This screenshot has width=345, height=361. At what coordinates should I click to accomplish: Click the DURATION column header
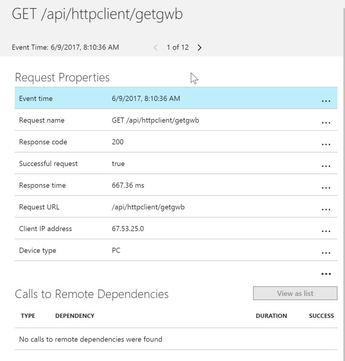click(271, 316)
